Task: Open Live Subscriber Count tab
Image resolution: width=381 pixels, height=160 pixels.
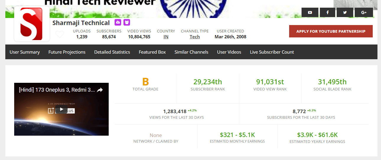Action: coord(272,52)
